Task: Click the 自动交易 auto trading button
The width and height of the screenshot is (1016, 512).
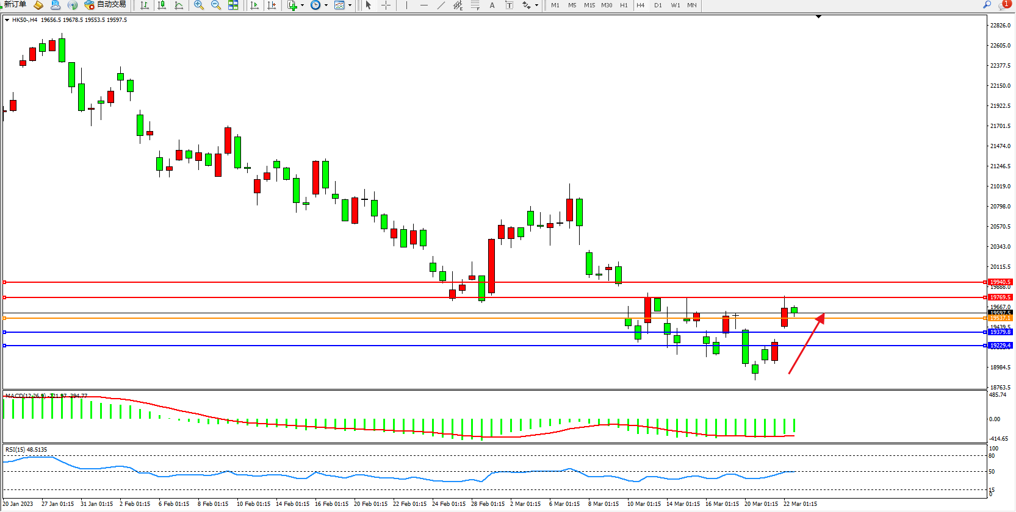Action: point(106,5)
